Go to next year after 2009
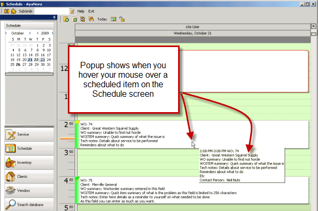Image resolution: width=318 pixels, height=211 pixels. (x=52, y=33)
